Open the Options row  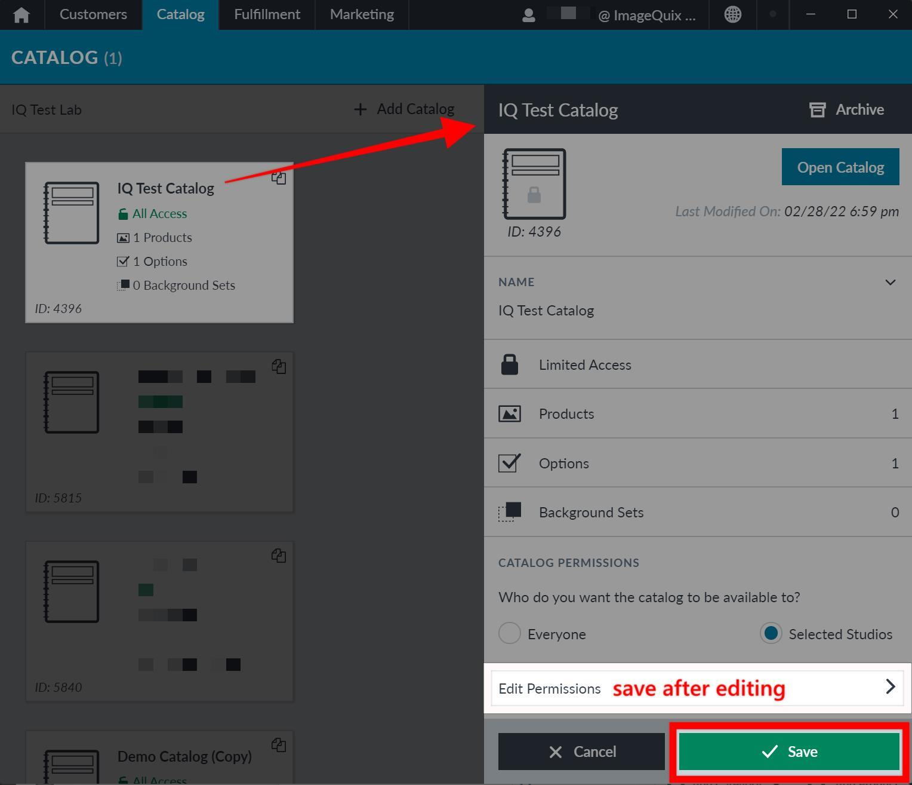click(x=698, y=463)
